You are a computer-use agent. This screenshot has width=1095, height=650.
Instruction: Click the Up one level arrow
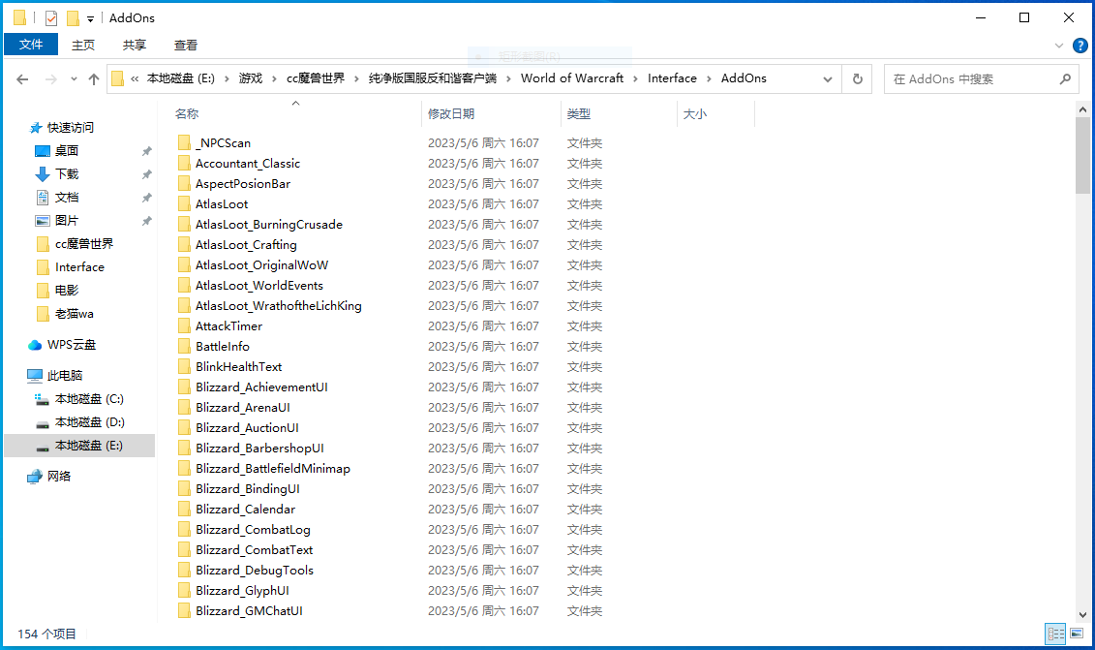tap(93, 78)
